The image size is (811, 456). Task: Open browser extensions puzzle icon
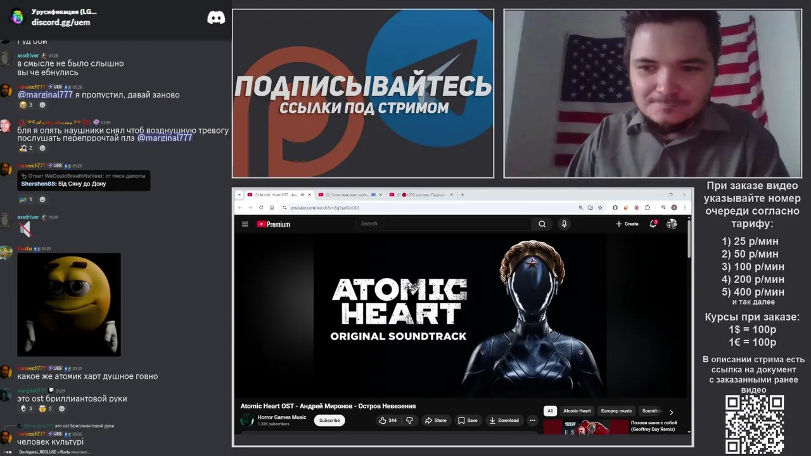648,207
